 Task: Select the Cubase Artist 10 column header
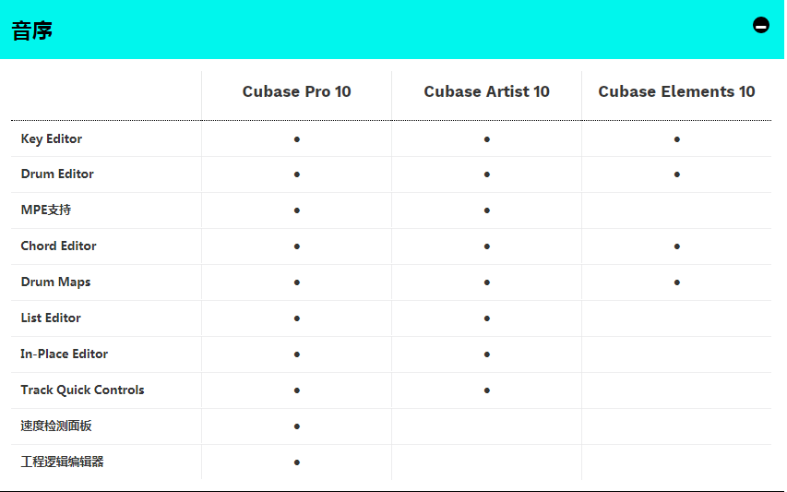point(487,91)
